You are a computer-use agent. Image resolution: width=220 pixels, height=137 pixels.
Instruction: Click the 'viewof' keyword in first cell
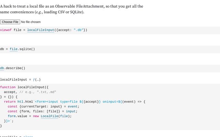pyautogui.click(x=6, y=30)
